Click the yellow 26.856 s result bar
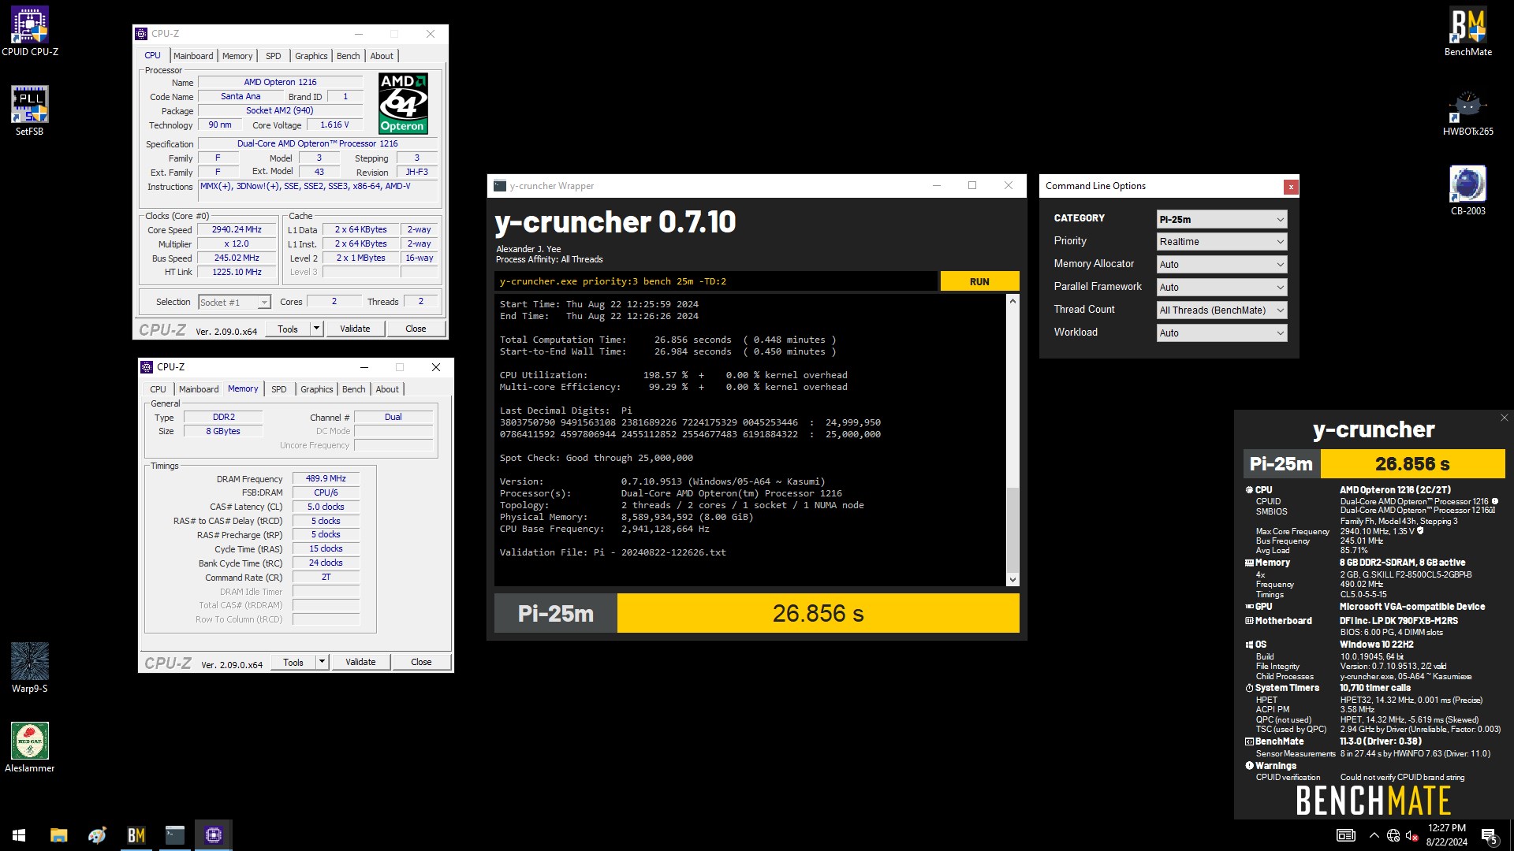1514x851 pixels. click(818, 613)
